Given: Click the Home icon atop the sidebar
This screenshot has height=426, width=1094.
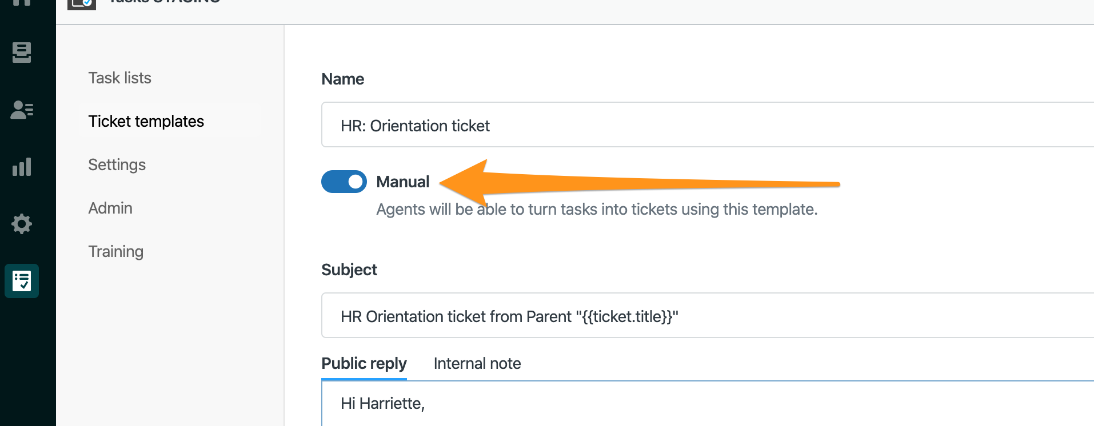Looking at the screenshot, I should pos(22,3).
